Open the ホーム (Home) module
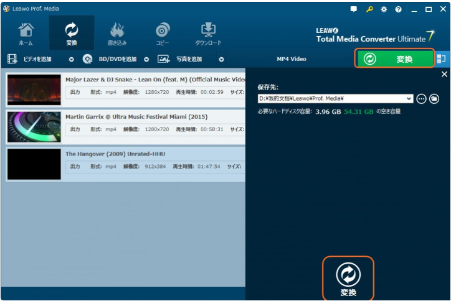 pyautogui.click(x=26, y=34)
